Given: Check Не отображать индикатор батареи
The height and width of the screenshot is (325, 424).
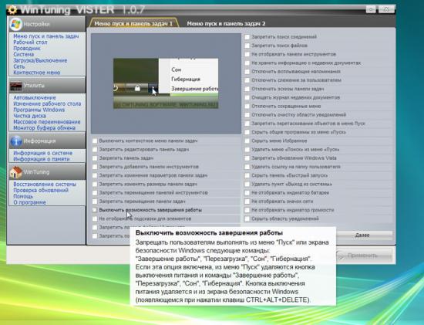Looking at the screenshot, I should pos(247,193).
